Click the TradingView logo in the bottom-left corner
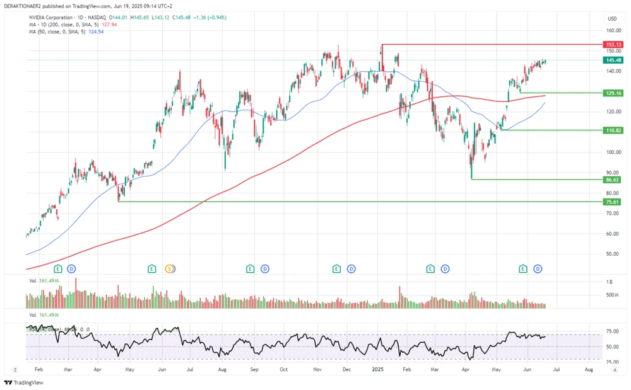631x390 pixels. 22,382
